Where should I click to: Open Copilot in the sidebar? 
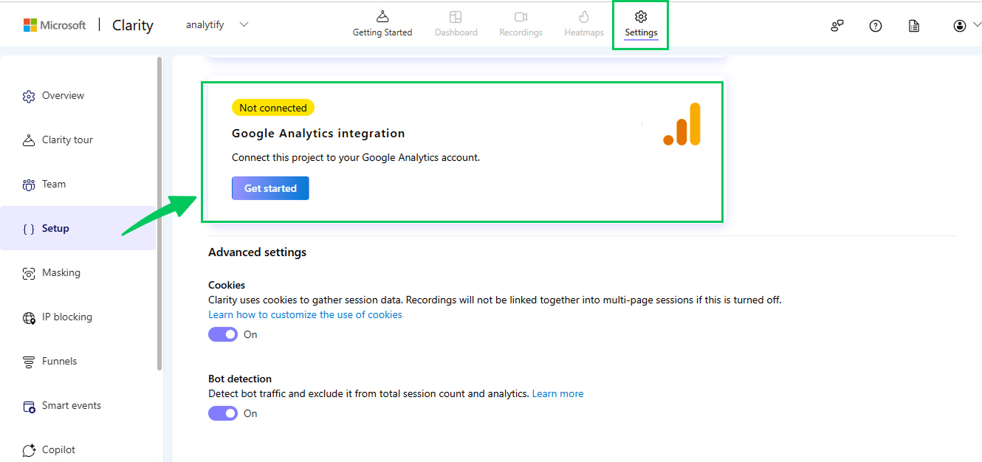tap(78, 449)
